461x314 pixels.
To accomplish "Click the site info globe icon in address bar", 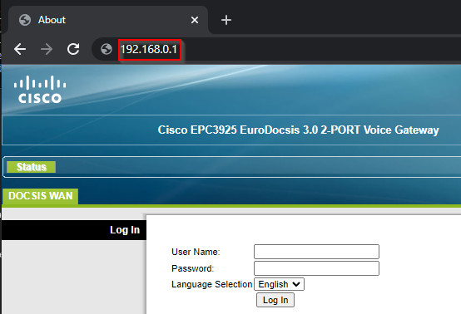I will (107, 49).
